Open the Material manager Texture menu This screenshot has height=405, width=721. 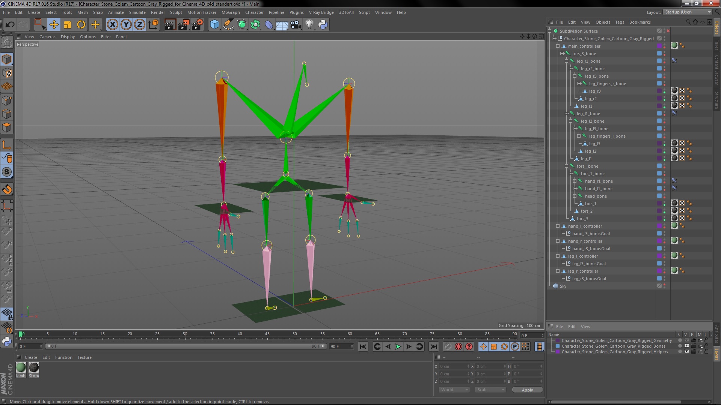click(84, 357)
